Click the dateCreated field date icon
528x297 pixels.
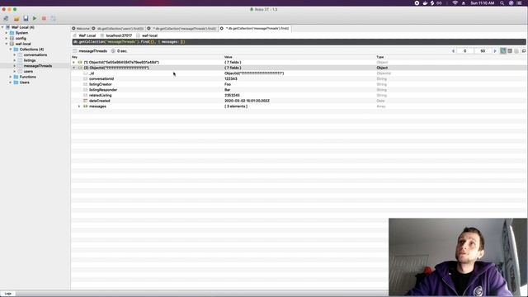click(x=85, y=101)
